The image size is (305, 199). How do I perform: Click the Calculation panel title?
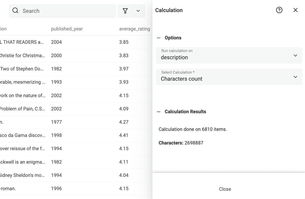click(169, 10)
